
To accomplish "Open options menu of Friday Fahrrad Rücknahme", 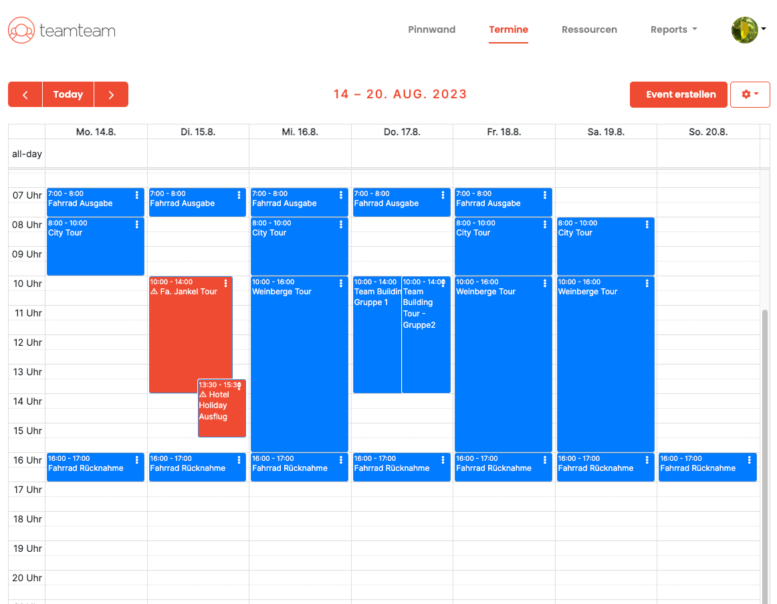I will coord(545,460).
